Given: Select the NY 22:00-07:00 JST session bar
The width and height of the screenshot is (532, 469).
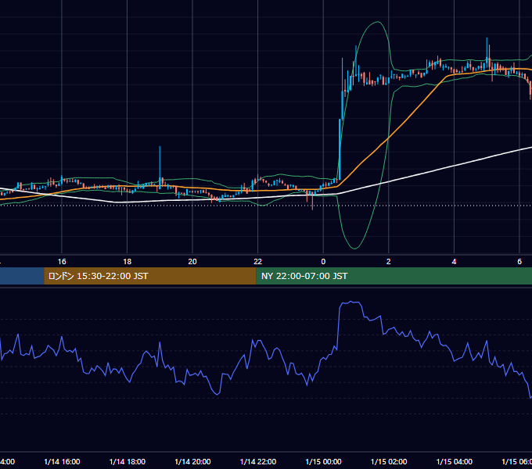Looking at the screenshot, I should tap(394, 276).
